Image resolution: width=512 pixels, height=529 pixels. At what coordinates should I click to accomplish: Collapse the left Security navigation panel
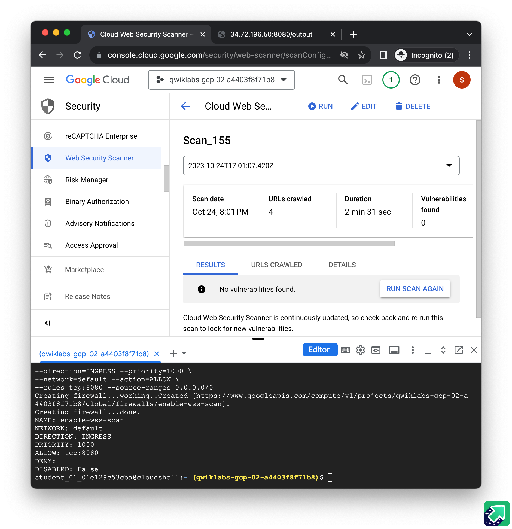point(48,323)
